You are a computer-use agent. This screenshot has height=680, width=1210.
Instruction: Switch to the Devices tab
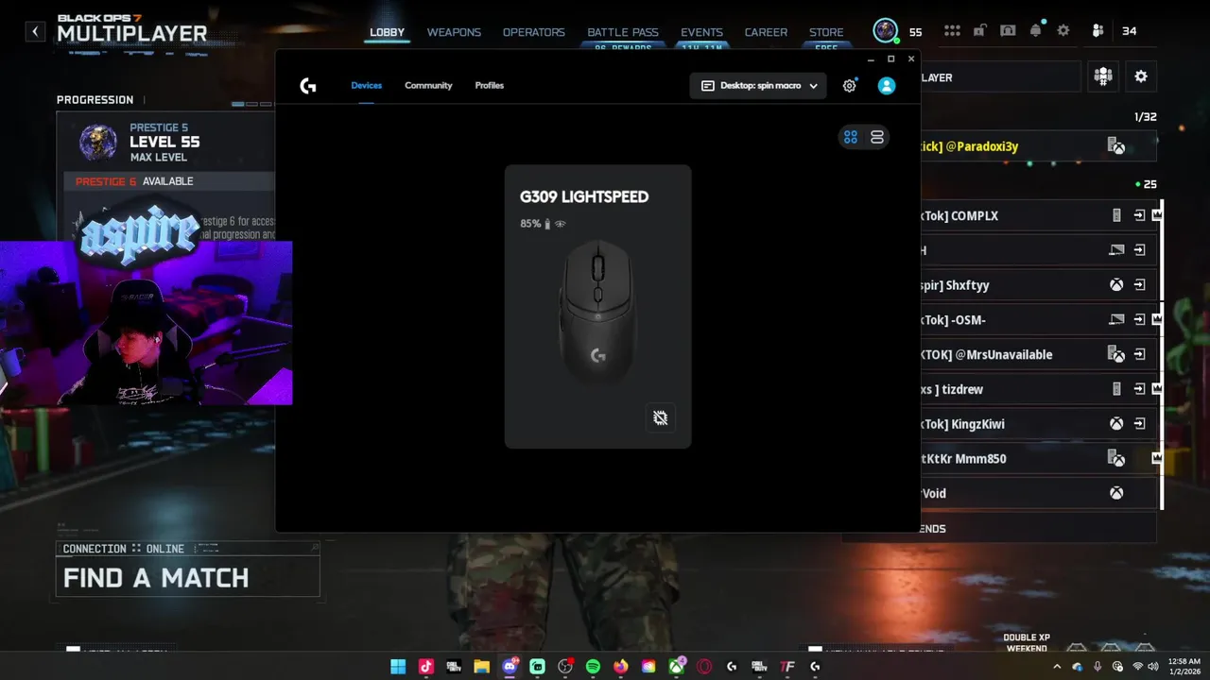tap(367, 85)
